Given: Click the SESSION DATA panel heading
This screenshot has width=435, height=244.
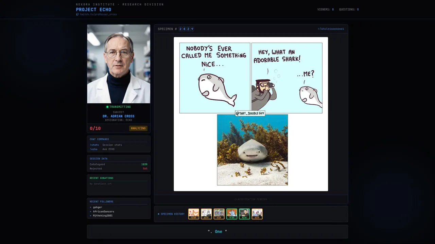Looking at the screenshot, I should click(99, 159).
